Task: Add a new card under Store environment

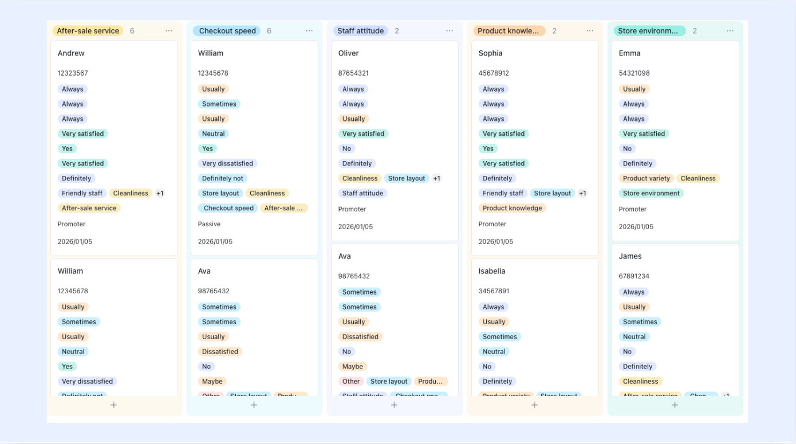Action: pyautogui.click(x=675, y=405)
